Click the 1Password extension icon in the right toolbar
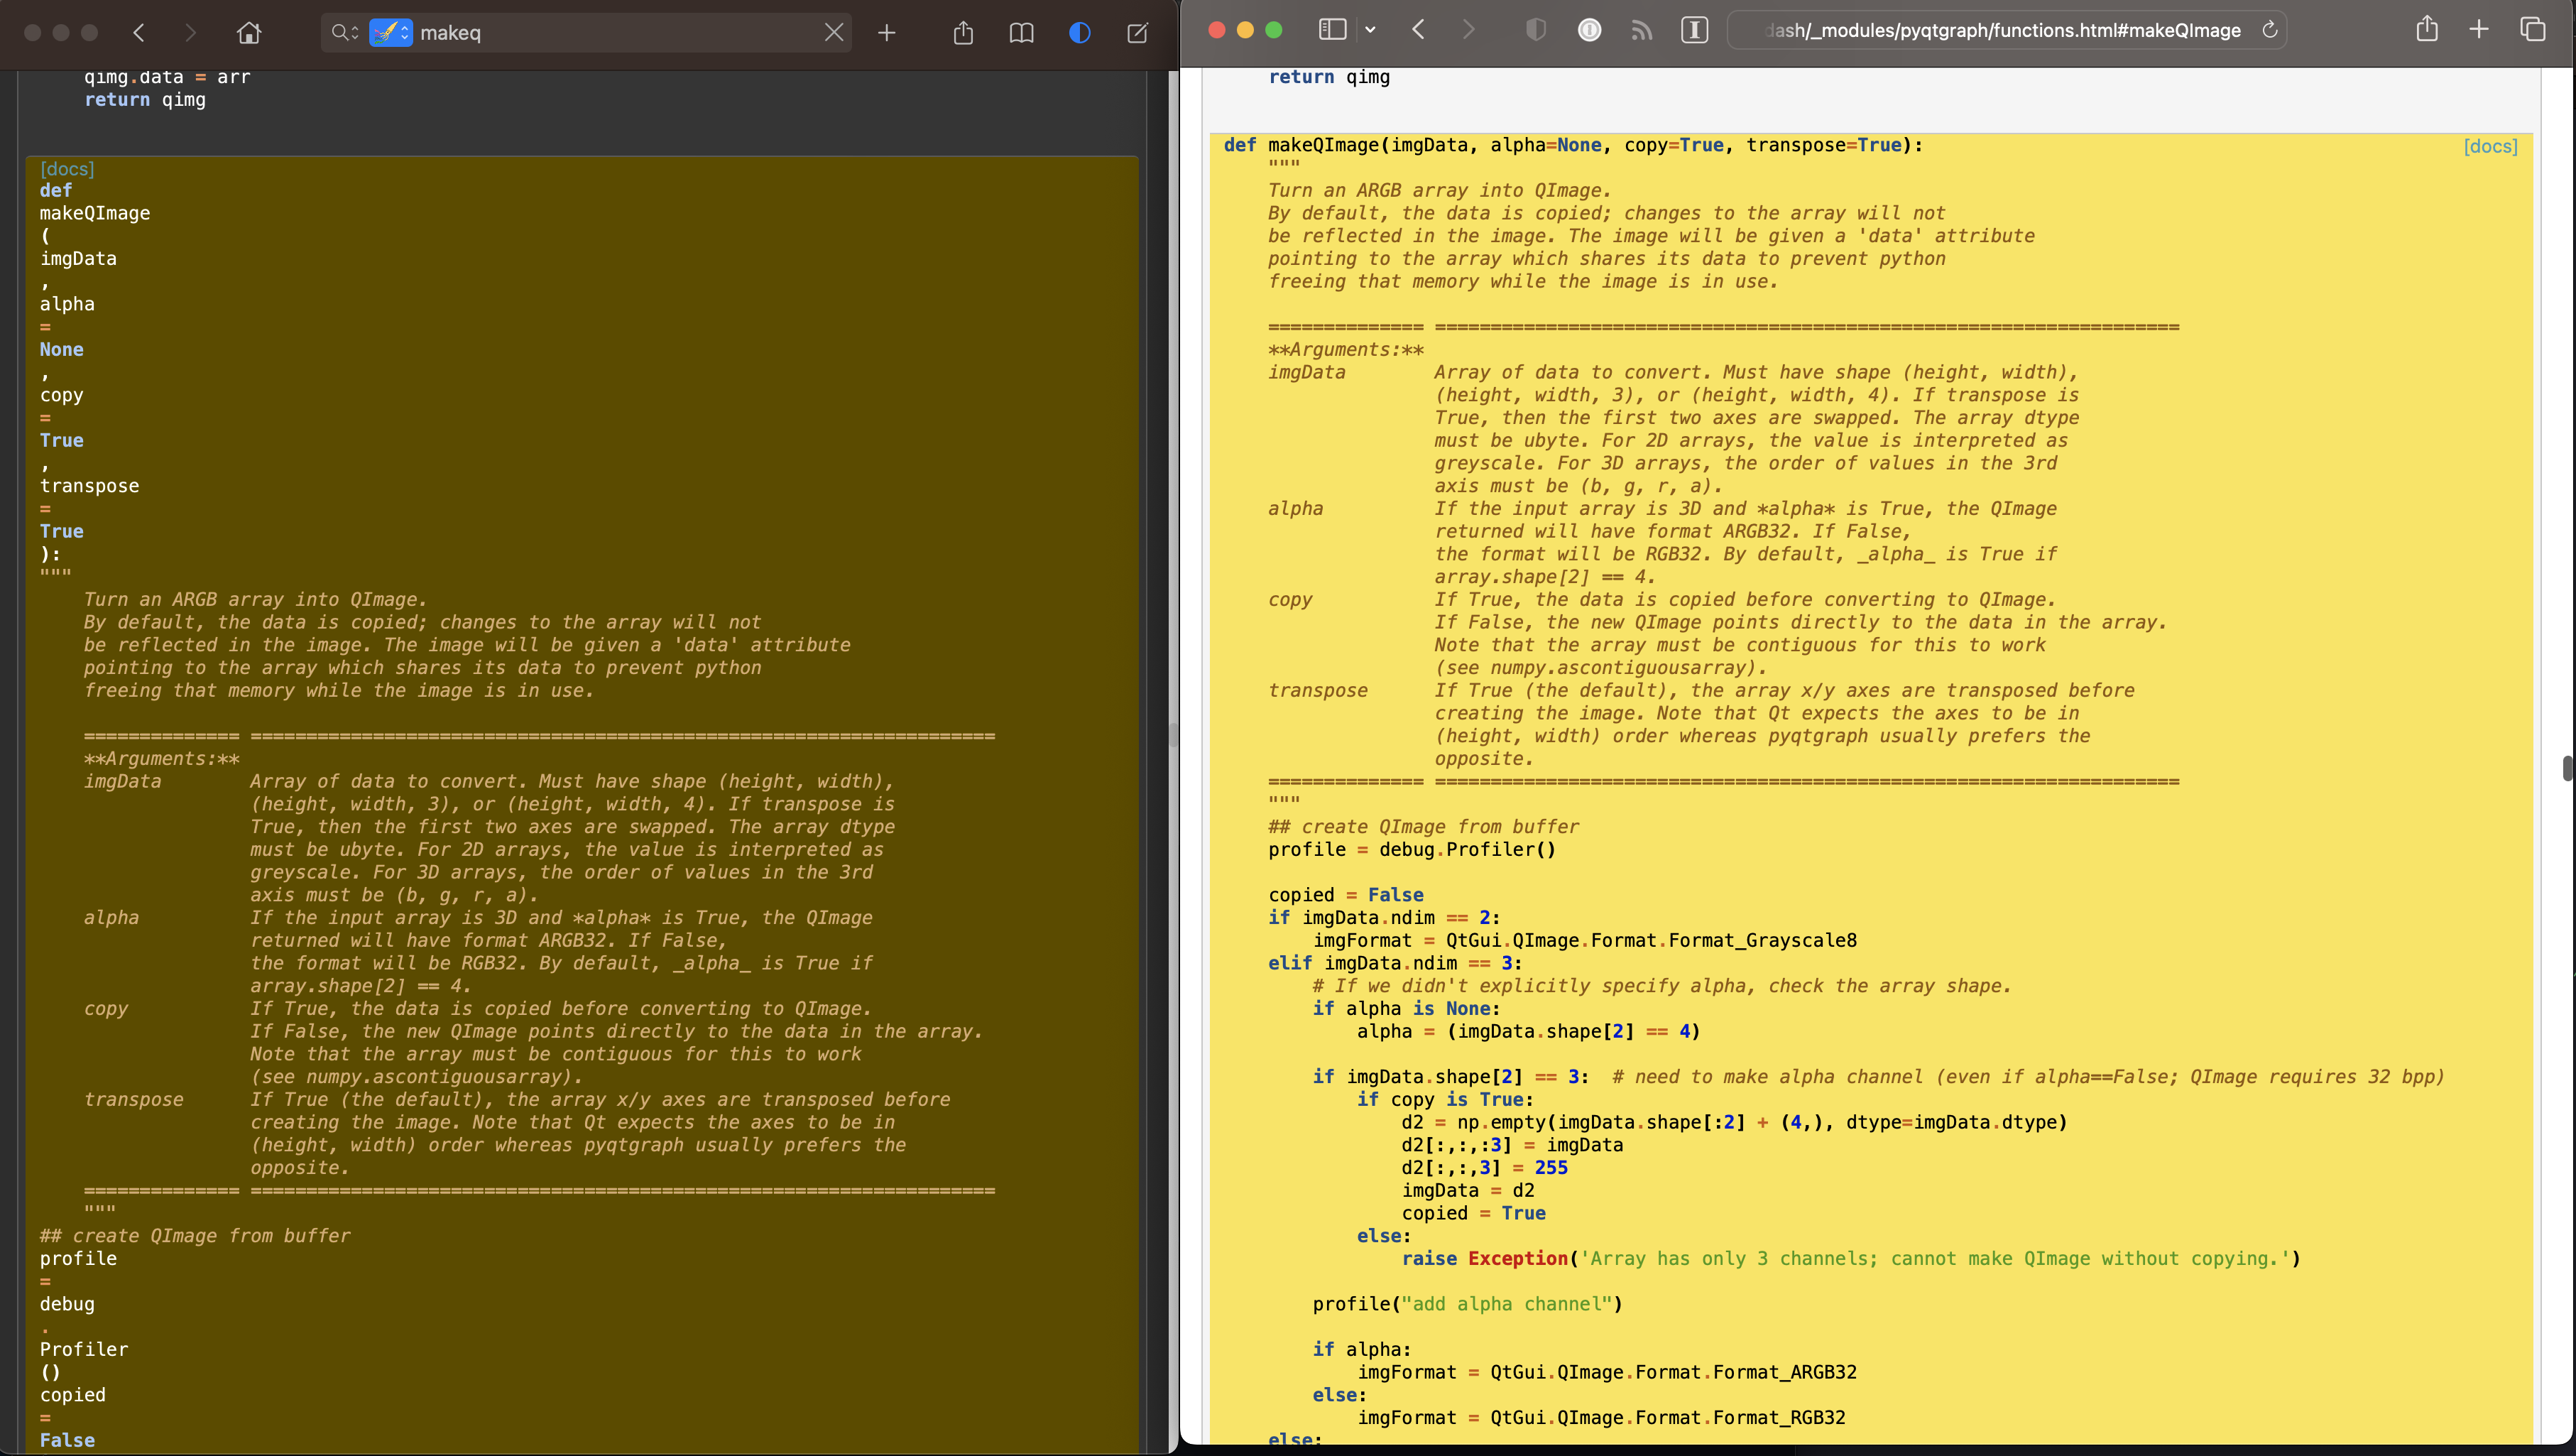The width and height of the screenshot is (2576, 1456). [1590, 30]
